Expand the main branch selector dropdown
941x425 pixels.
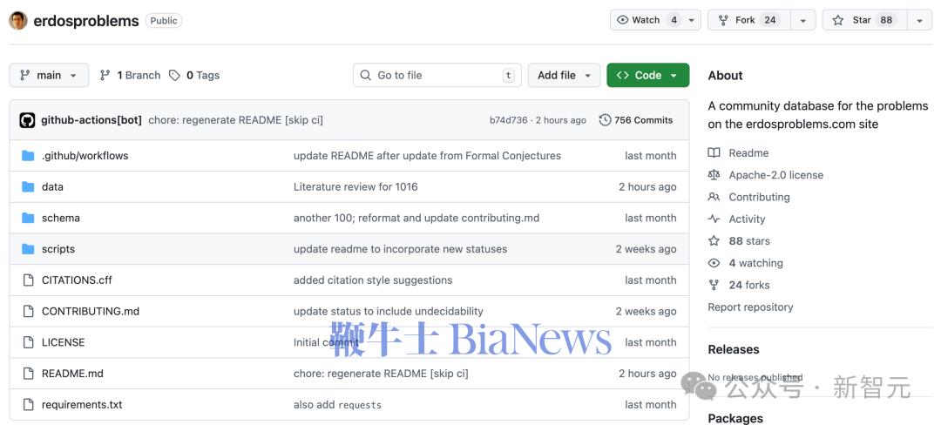pos(49,76)
